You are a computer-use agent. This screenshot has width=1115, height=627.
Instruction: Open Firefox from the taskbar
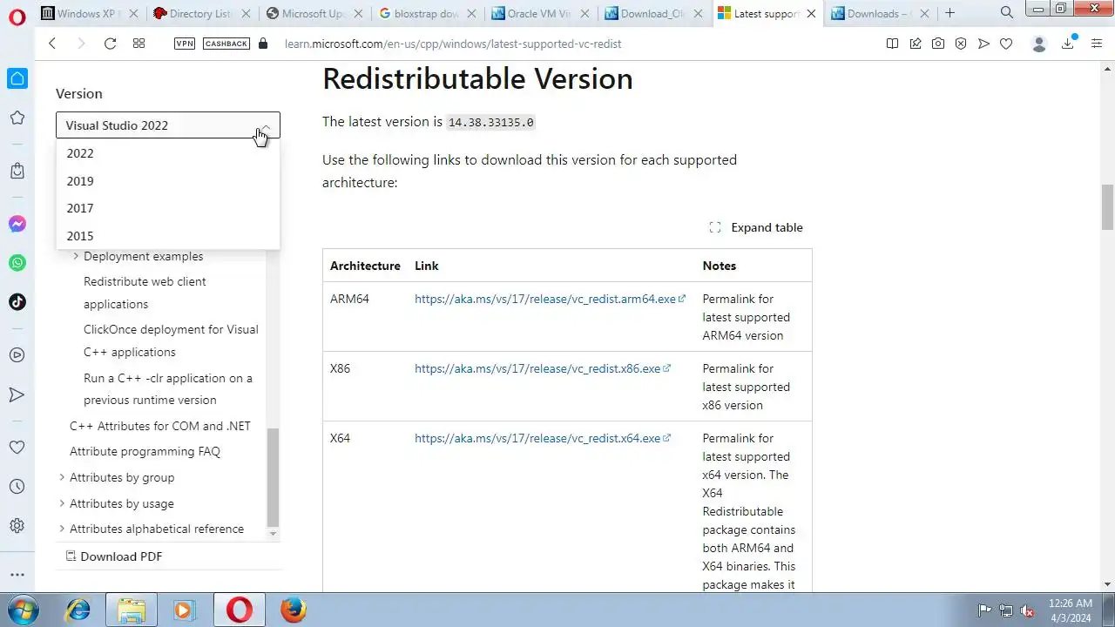(294, 610)
